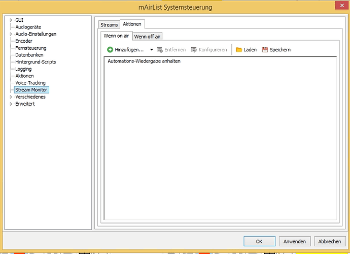
Task: Select Encoder in the settings tree
Action: [x=24, y=41]
